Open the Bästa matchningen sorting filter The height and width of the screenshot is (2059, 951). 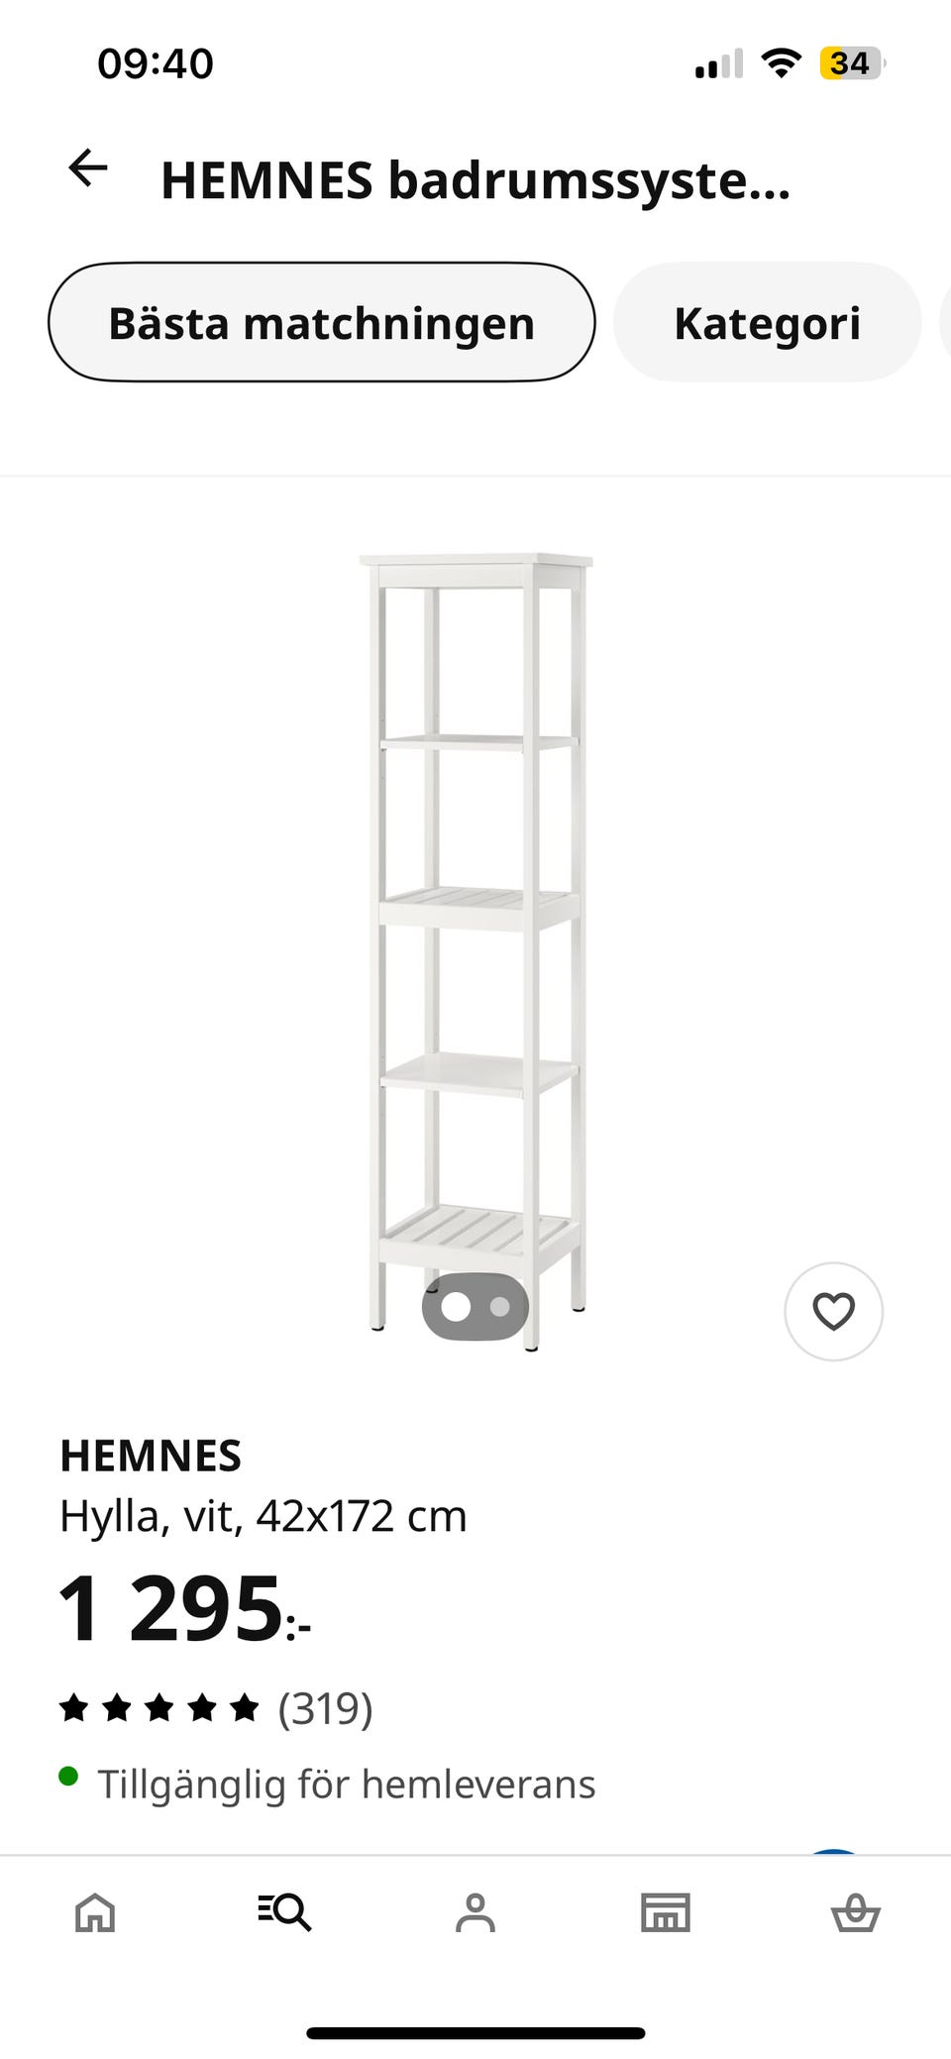coord(322,322)
